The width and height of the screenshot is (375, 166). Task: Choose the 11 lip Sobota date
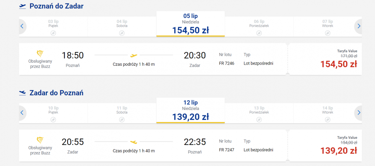[122, 113]
